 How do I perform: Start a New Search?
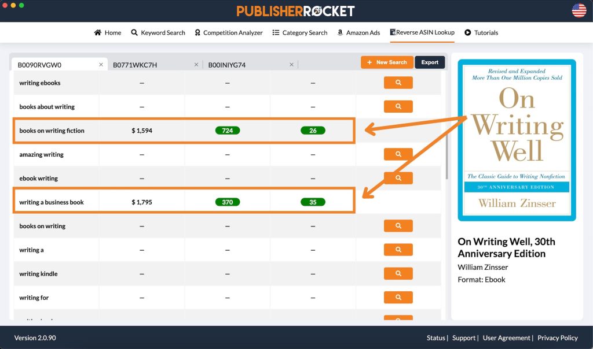387,62
